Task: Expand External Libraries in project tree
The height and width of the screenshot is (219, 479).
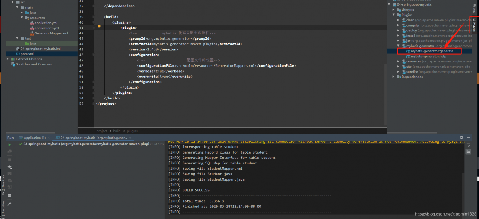Action: point(8,59)
